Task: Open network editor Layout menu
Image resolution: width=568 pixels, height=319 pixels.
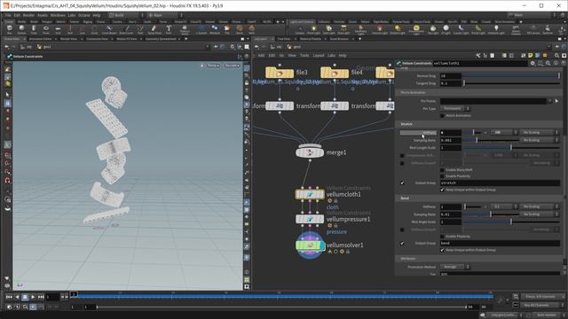Action: pos(318,55)
